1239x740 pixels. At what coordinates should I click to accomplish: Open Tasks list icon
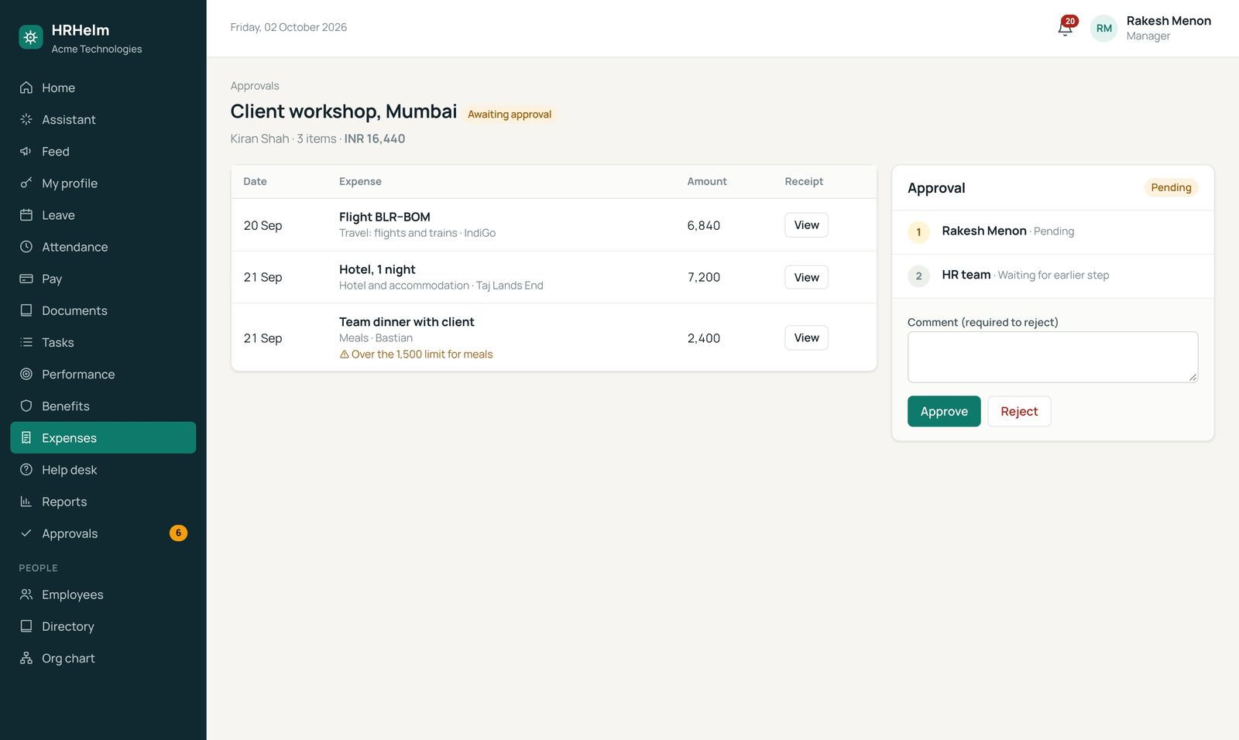pyautogui.click(x=26, y=341)
